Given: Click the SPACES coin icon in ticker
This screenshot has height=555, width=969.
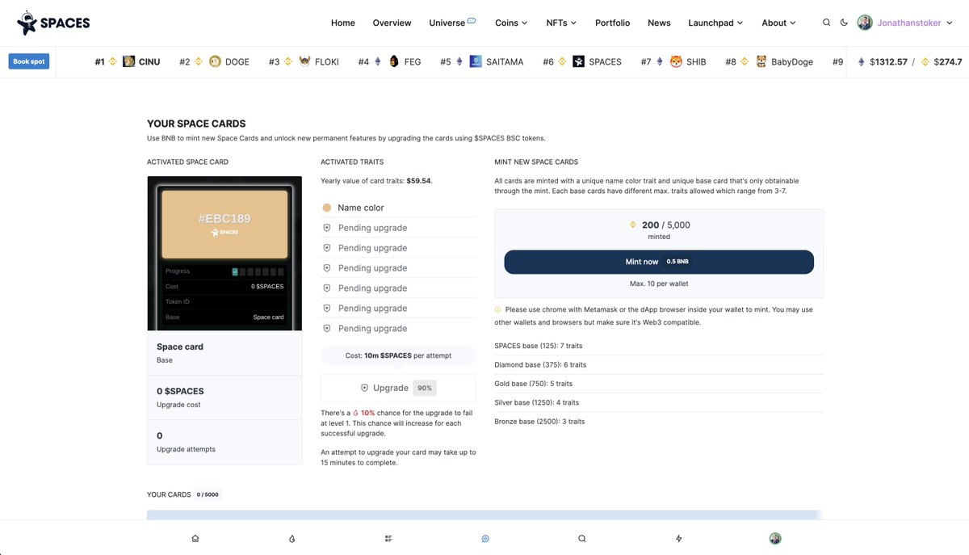Looking at the screenshot, I should point(578,61).
